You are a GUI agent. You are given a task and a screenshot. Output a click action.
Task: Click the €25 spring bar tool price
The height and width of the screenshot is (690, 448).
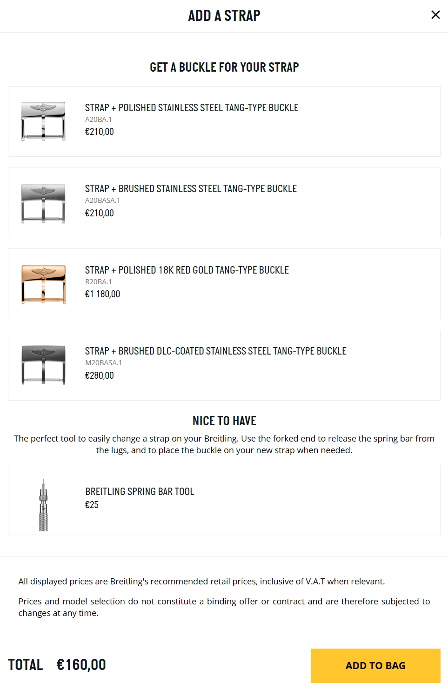[x=92, y=505]
